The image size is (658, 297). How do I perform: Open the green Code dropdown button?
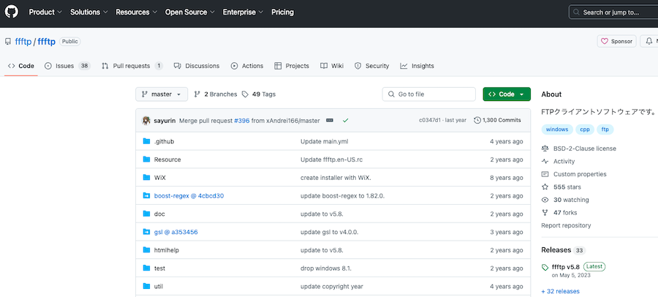point(507,94)
